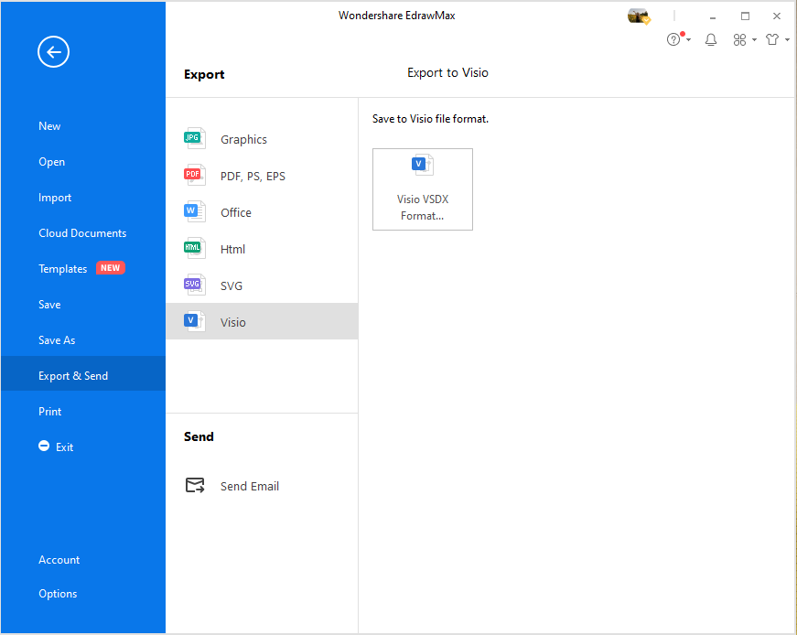The width and height of the screenshot is (797, 635).
Task: Open the New menu item
Action: (x=49, y=126)
